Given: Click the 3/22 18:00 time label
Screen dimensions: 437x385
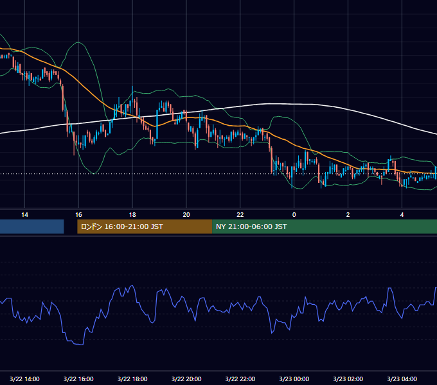Looking at the screenshot, I should (x=132, y=379).
